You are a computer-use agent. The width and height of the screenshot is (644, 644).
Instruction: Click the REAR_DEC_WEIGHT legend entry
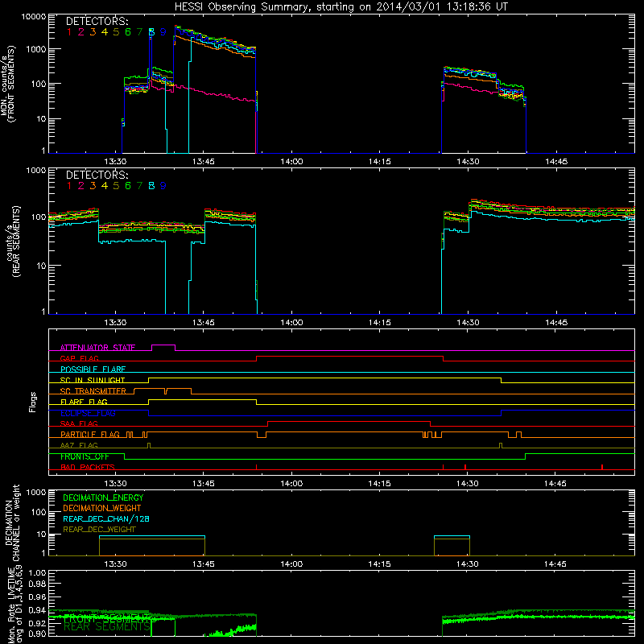pos(99,530)
